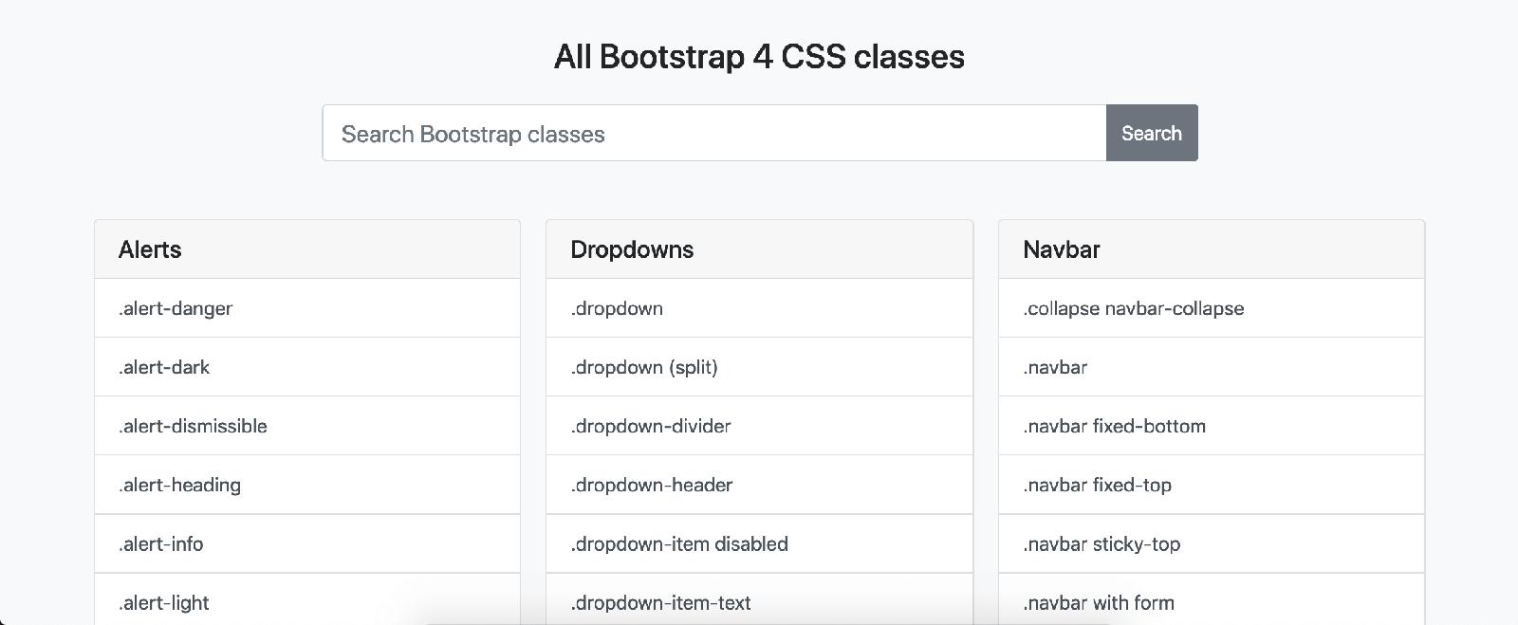
Task: Open the Dropdowns card header
Action: pos(760,249)
